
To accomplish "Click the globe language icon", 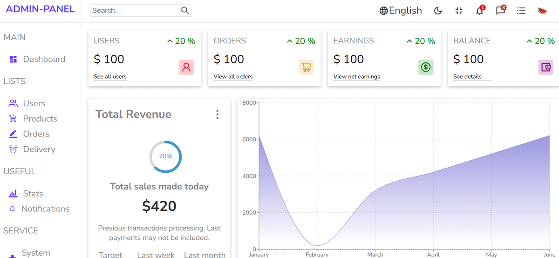I will (383, 11).
